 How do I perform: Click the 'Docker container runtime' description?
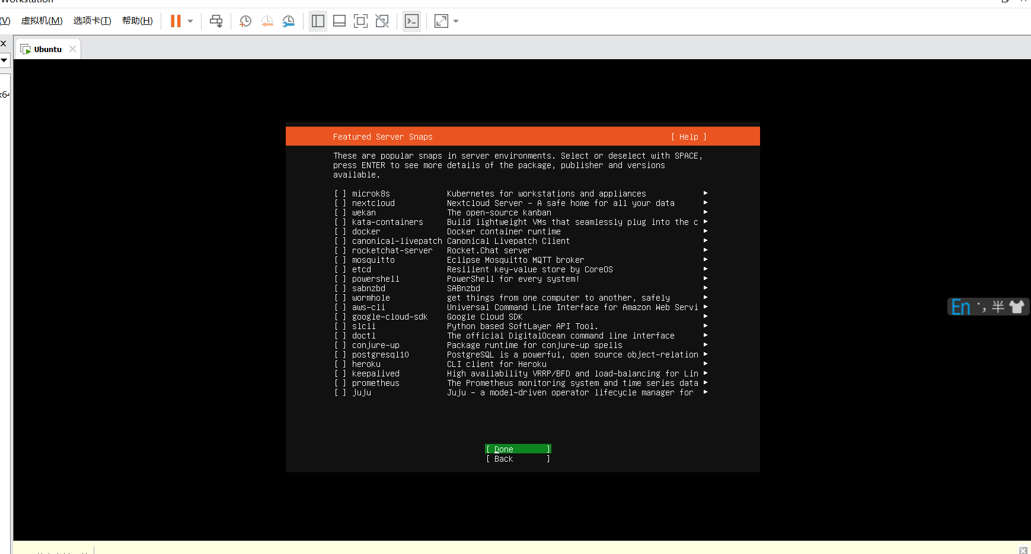pyautogui.click(x=503, y=231)
